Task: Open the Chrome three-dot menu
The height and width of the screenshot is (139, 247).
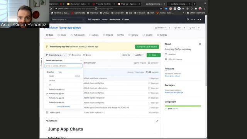Action: tap(204, 8)
